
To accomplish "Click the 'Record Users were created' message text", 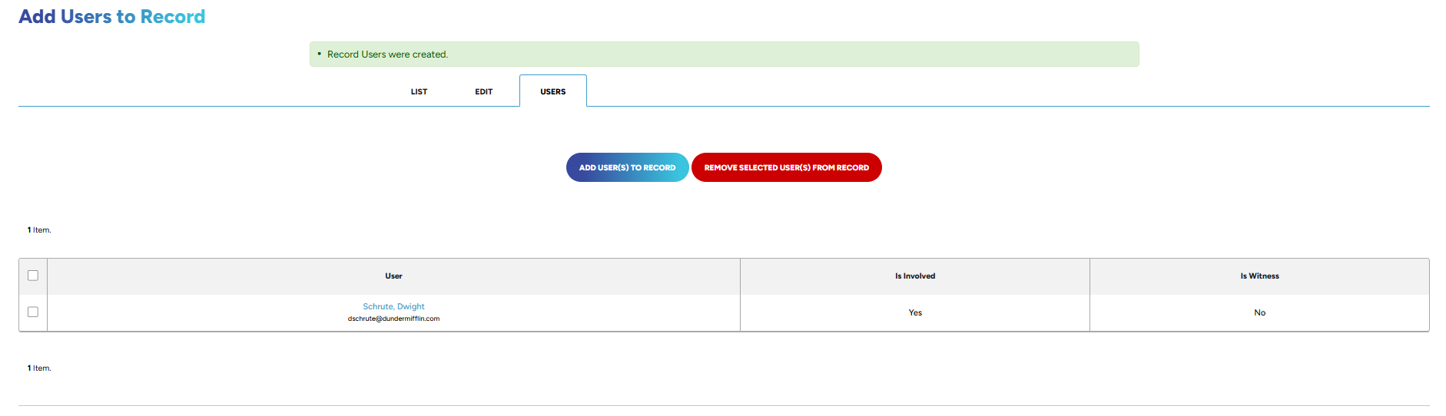I will tap(387, 54).
